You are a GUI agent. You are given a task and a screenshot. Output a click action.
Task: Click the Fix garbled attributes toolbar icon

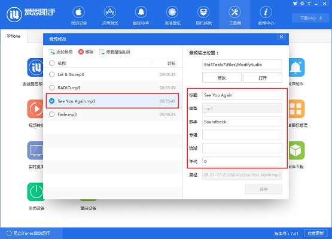point(102,52)
